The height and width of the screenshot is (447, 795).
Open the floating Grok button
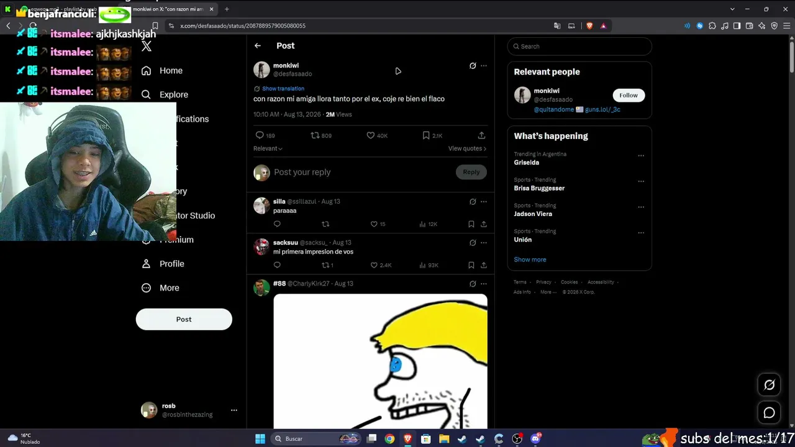point(769,385)
